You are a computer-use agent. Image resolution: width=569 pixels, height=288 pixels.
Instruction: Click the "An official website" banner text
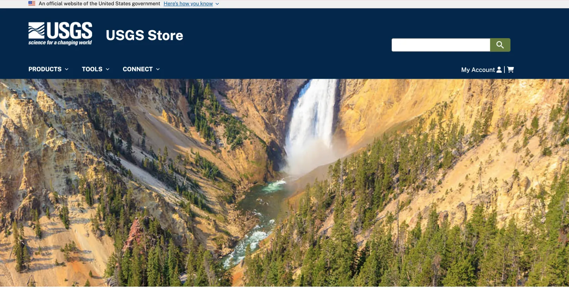coord(99,4)
